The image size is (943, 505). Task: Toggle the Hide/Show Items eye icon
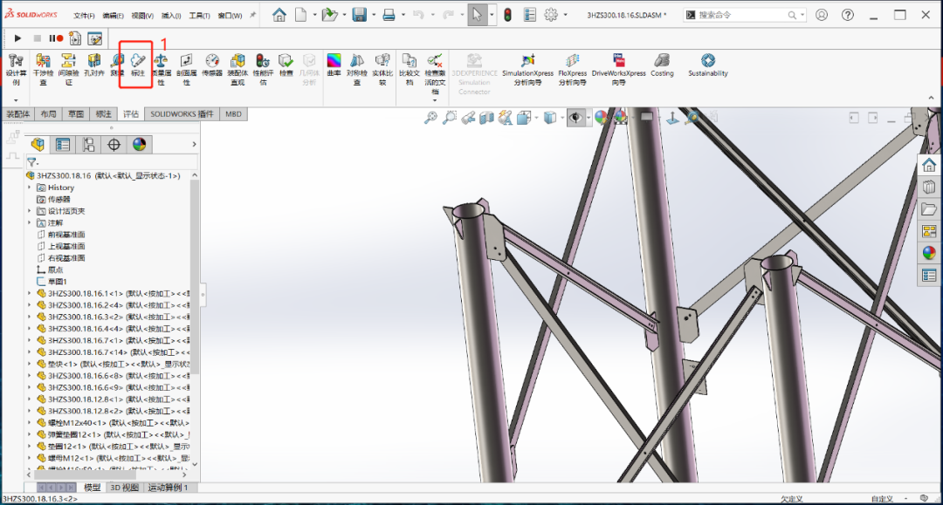(575, 118)
